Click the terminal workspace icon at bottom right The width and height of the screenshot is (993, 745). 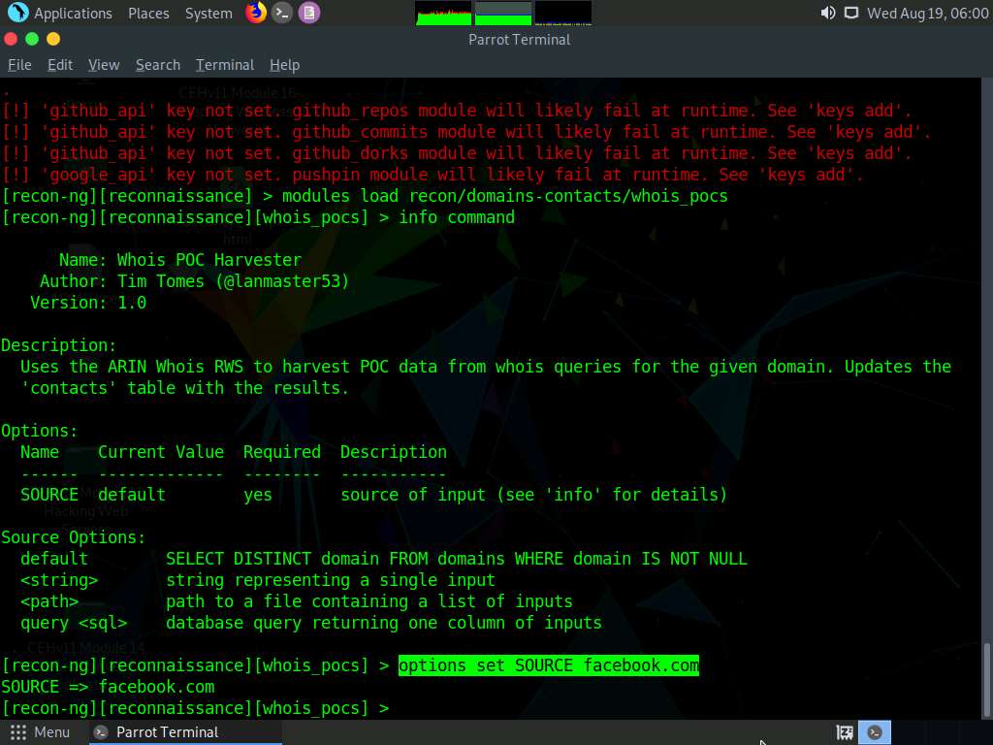pyautogui.click(x=875, y=732)
